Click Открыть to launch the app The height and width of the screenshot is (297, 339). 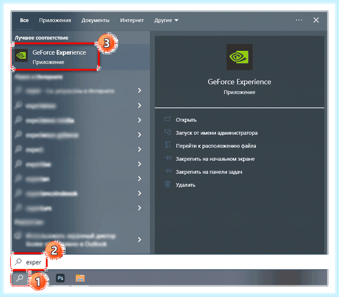click(186, 120)
